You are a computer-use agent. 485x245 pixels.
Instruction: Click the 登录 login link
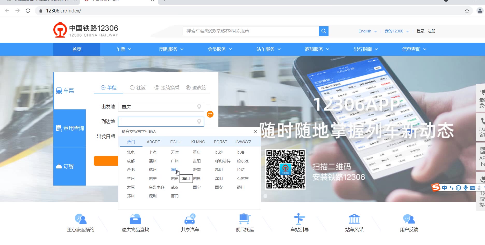tap(420, 31)
